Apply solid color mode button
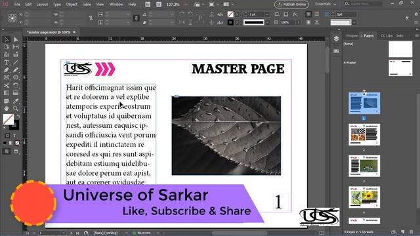420x236 pixels. pyautogui.click(x=5, y=143)
